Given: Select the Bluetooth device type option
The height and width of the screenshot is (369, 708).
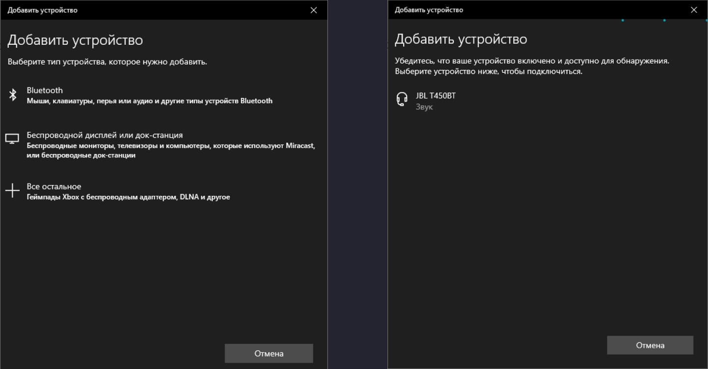Looking at the screenshot, I should (x=163, y=95).
